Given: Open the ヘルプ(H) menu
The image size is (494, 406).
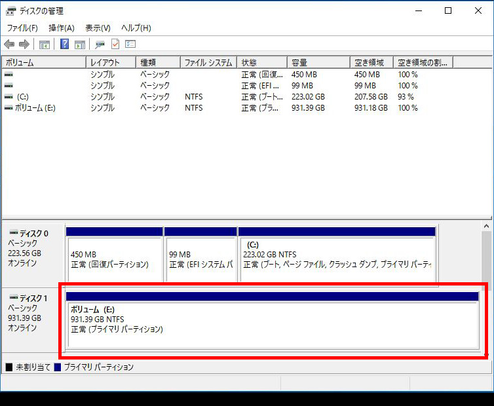Looking at the screenshot, I should pos(136,28).
